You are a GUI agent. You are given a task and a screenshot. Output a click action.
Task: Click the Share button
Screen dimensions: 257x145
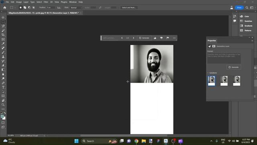tap(239, 8)
